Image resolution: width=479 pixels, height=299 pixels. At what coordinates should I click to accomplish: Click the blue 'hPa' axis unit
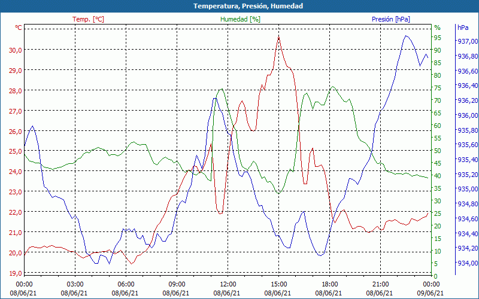click(x=463, y=28)
